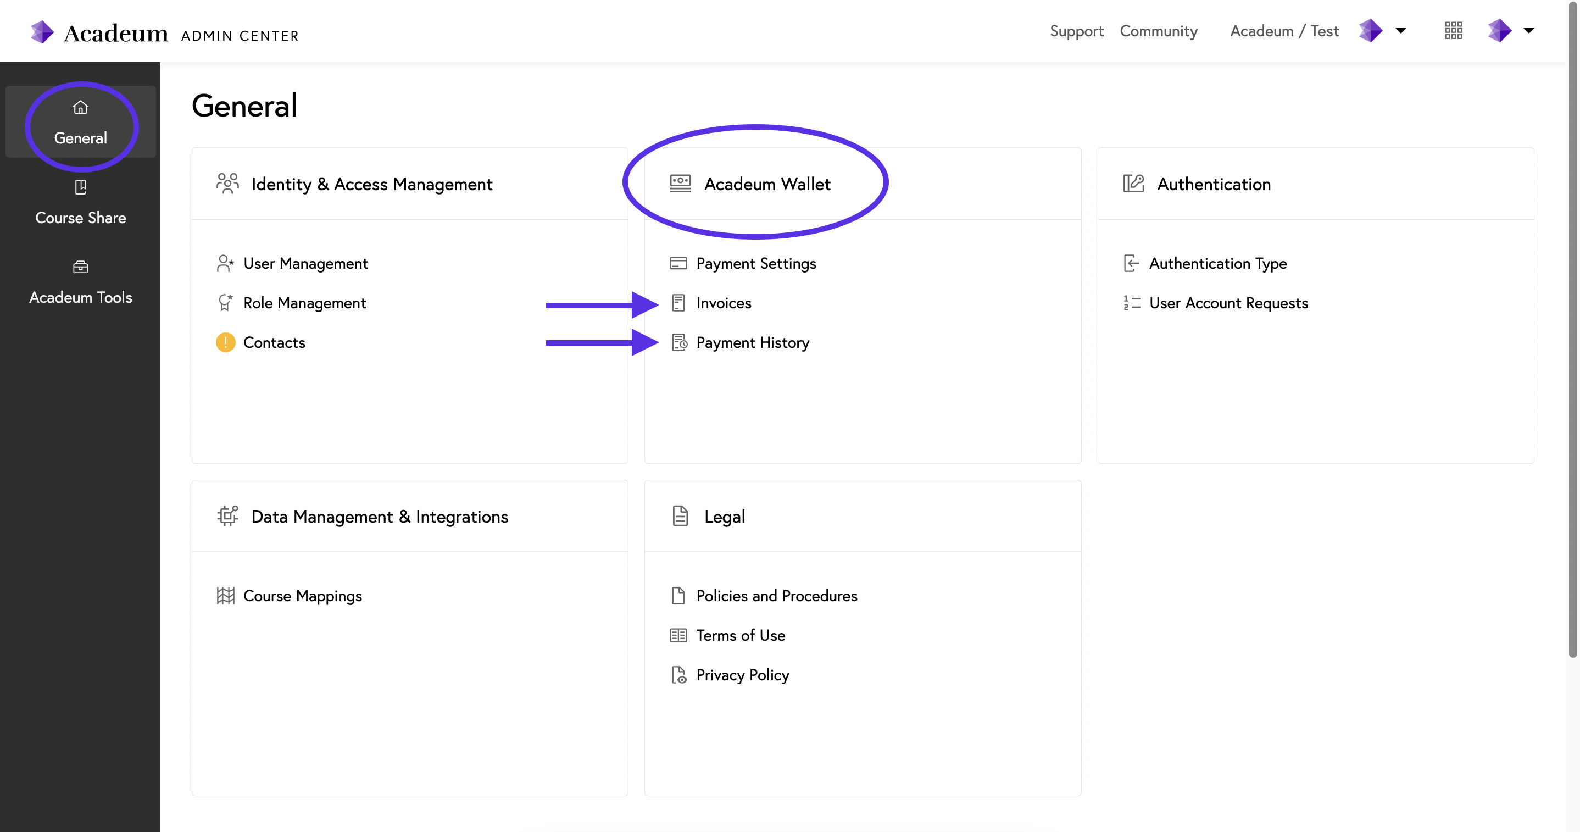This screenshot has width=1580, height=832.
Task: Open Role Management
Action: [x=304, y=302]
